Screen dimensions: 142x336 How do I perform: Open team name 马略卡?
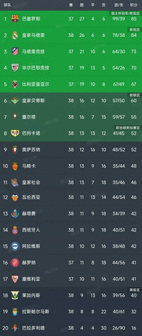[x=29, y=166]
